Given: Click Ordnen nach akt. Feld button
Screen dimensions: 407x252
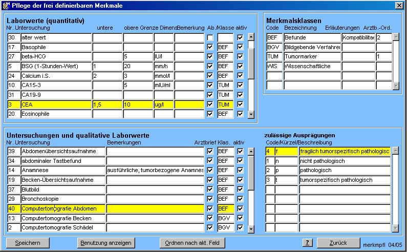Looking at the screenshot, I should point(191,243).
